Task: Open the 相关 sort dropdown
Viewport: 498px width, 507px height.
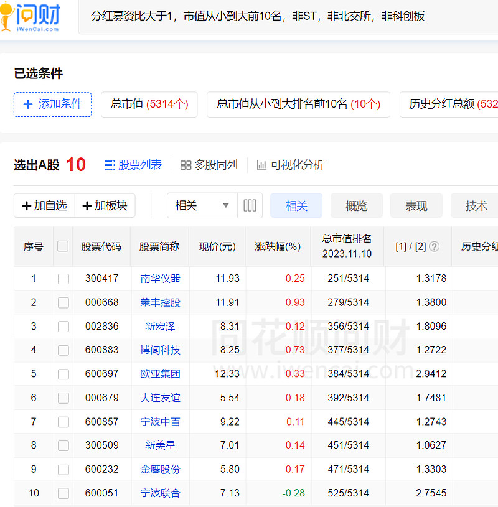Action: (202, 205)
